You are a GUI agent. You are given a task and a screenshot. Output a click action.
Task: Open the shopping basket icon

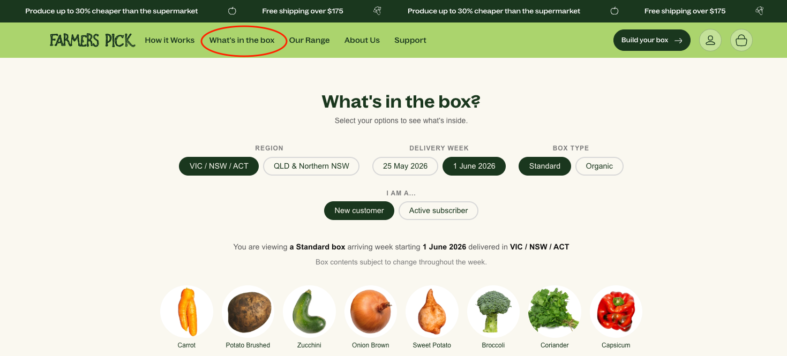[741, 40]
